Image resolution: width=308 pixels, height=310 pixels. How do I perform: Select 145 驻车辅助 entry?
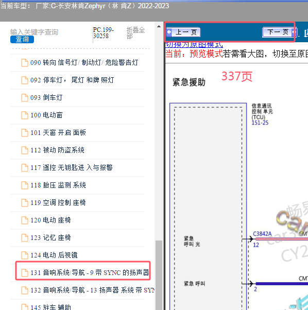(50, 307)
